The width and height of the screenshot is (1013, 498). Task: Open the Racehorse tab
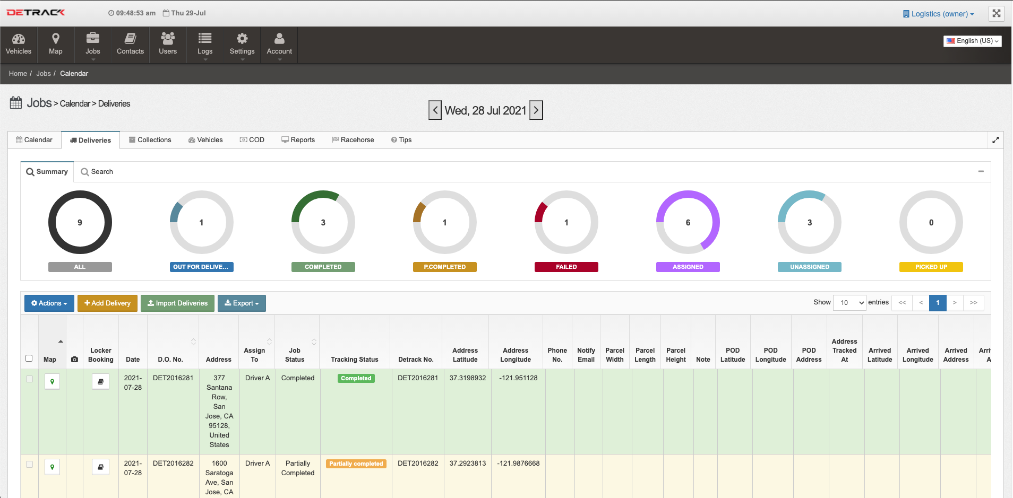(353, 140)
